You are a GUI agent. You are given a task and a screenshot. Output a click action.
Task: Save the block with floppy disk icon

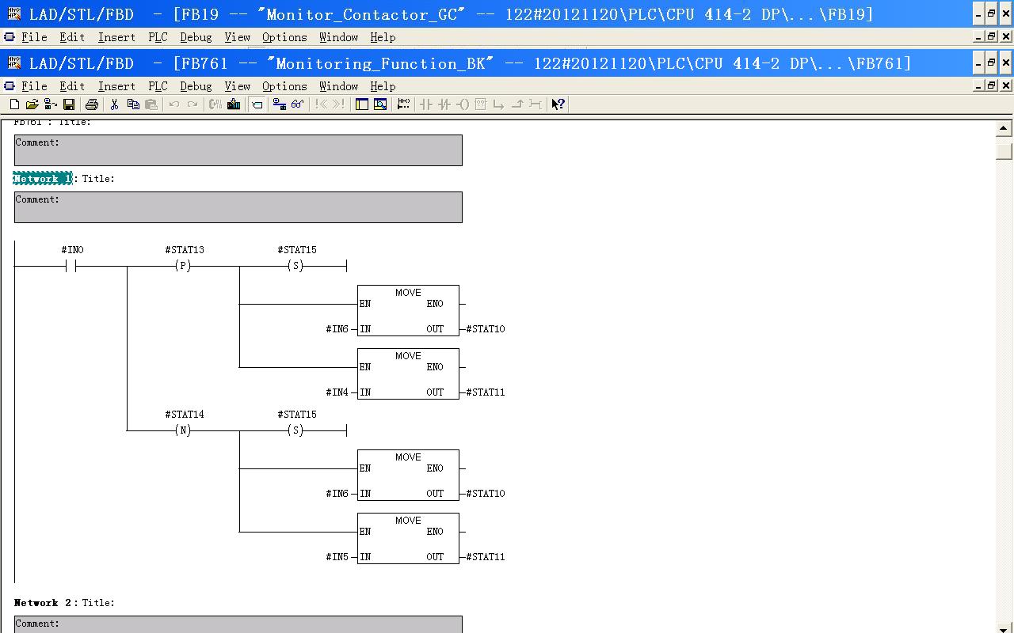click(x=69, y=104)
